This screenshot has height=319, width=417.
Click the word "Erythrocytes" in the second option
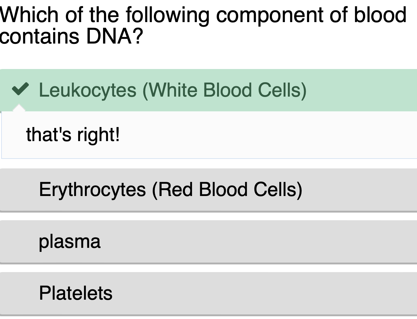(x=92, y=190)
